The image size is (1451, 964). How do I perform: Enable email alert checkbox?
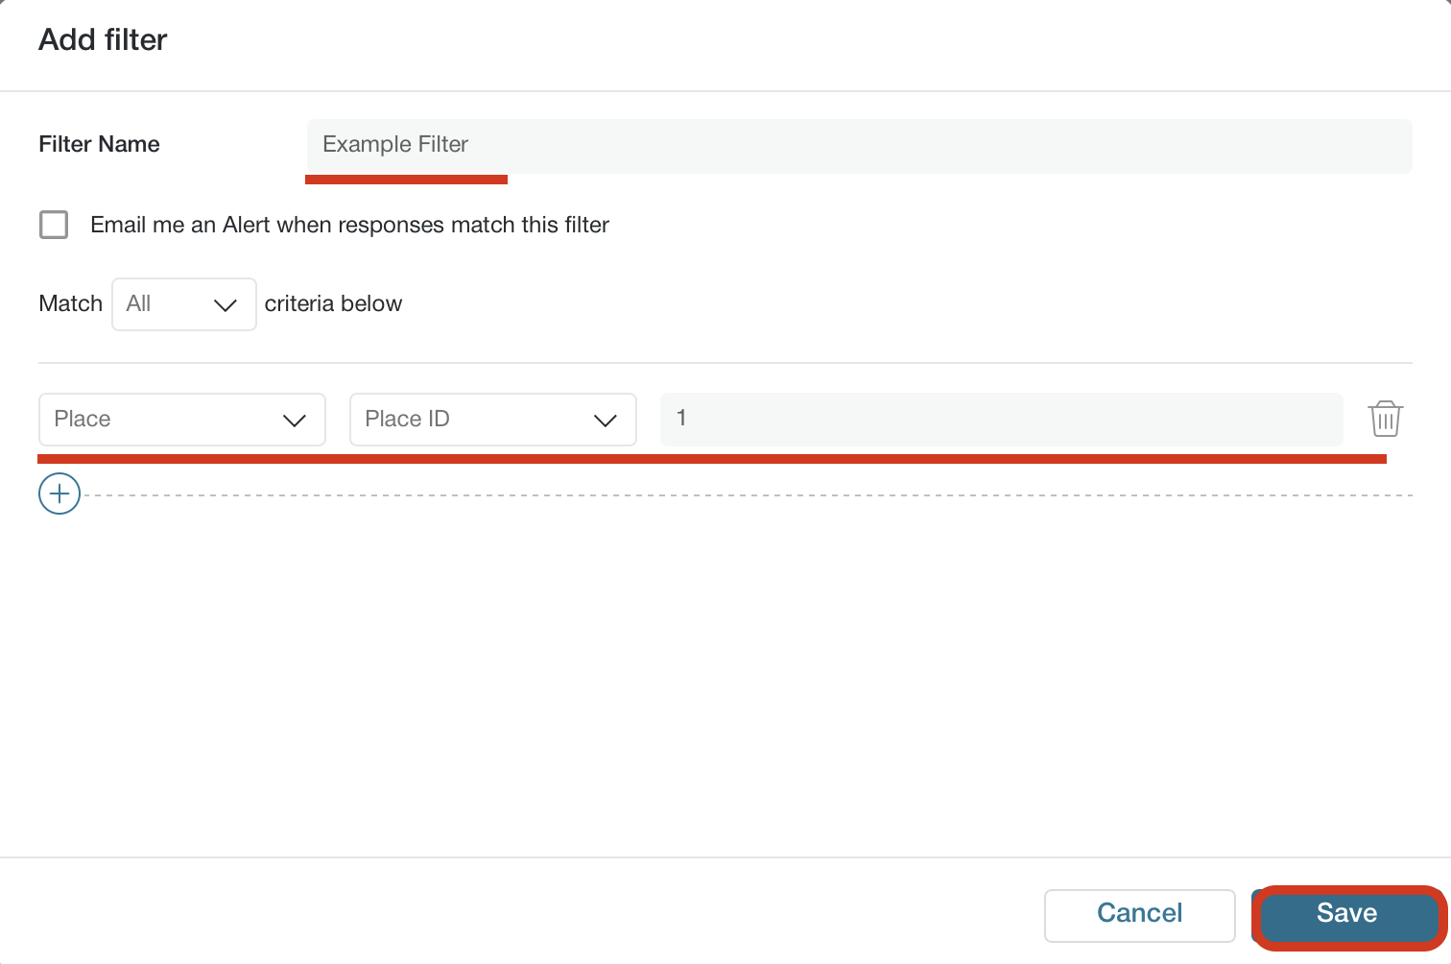(x=54, y=225)
